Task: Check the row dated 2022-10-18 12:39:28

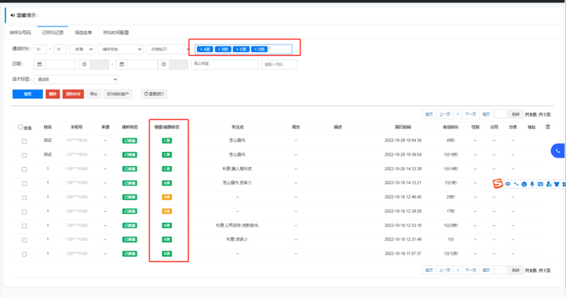Action: pos(24,212)
